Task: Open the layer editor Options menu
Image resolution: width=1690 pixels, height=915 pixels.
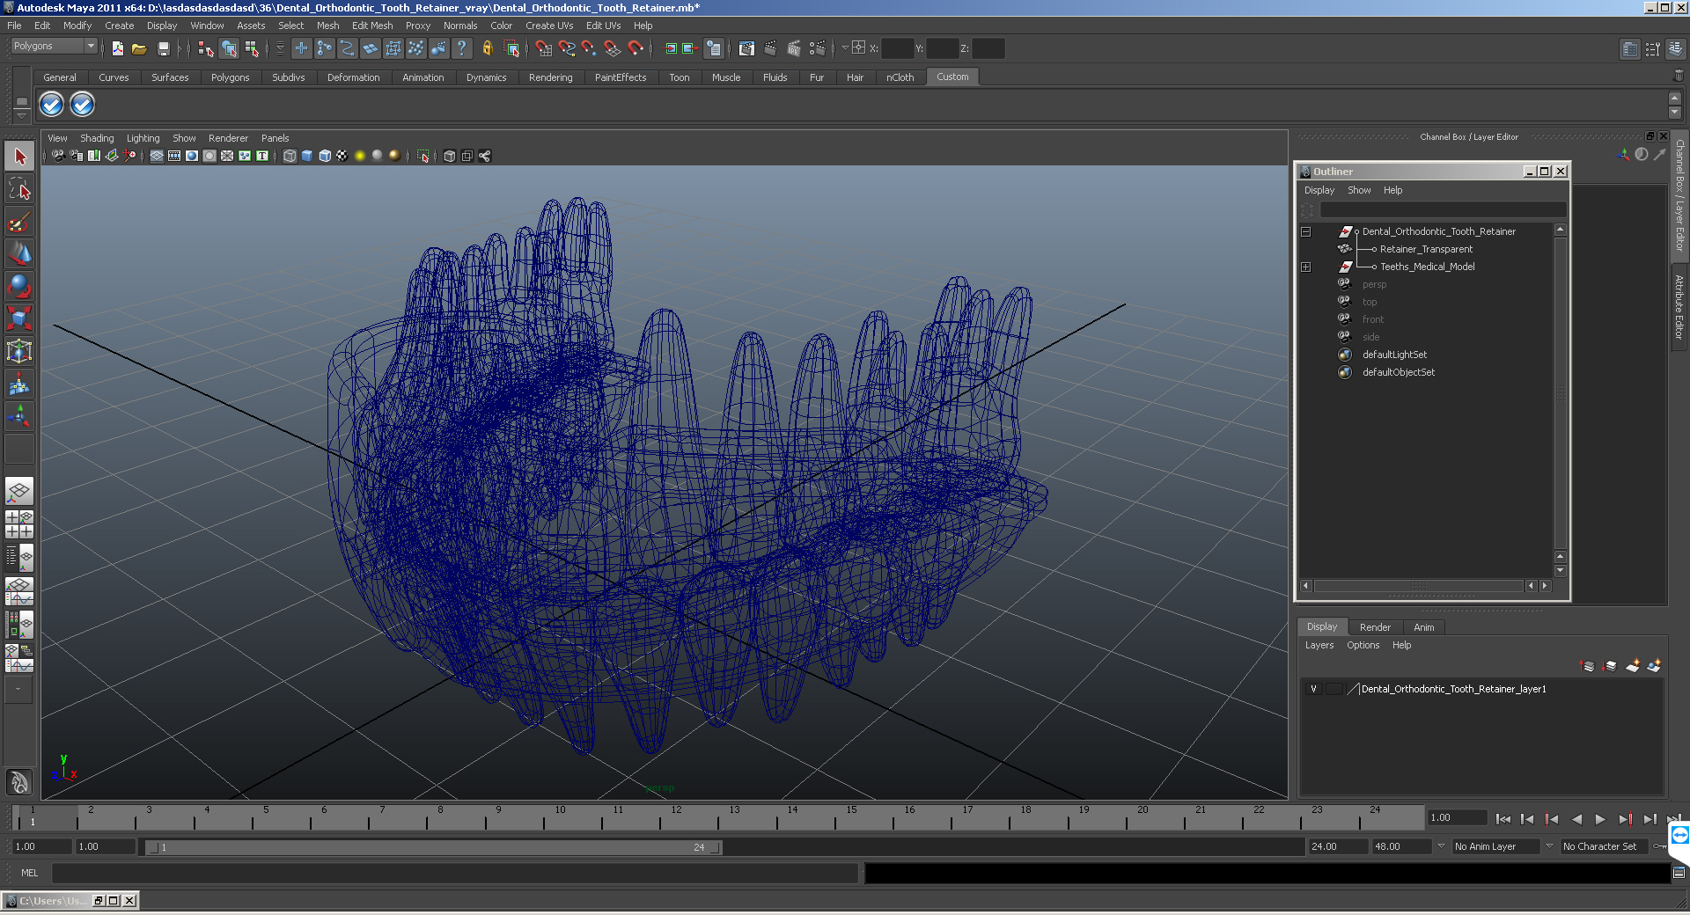Action: [1363, 645]
